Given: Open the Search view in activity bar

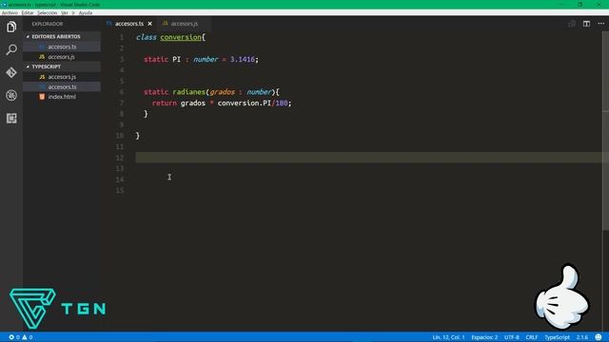Looking at the screenshot, I should click(x=11, y=49).
